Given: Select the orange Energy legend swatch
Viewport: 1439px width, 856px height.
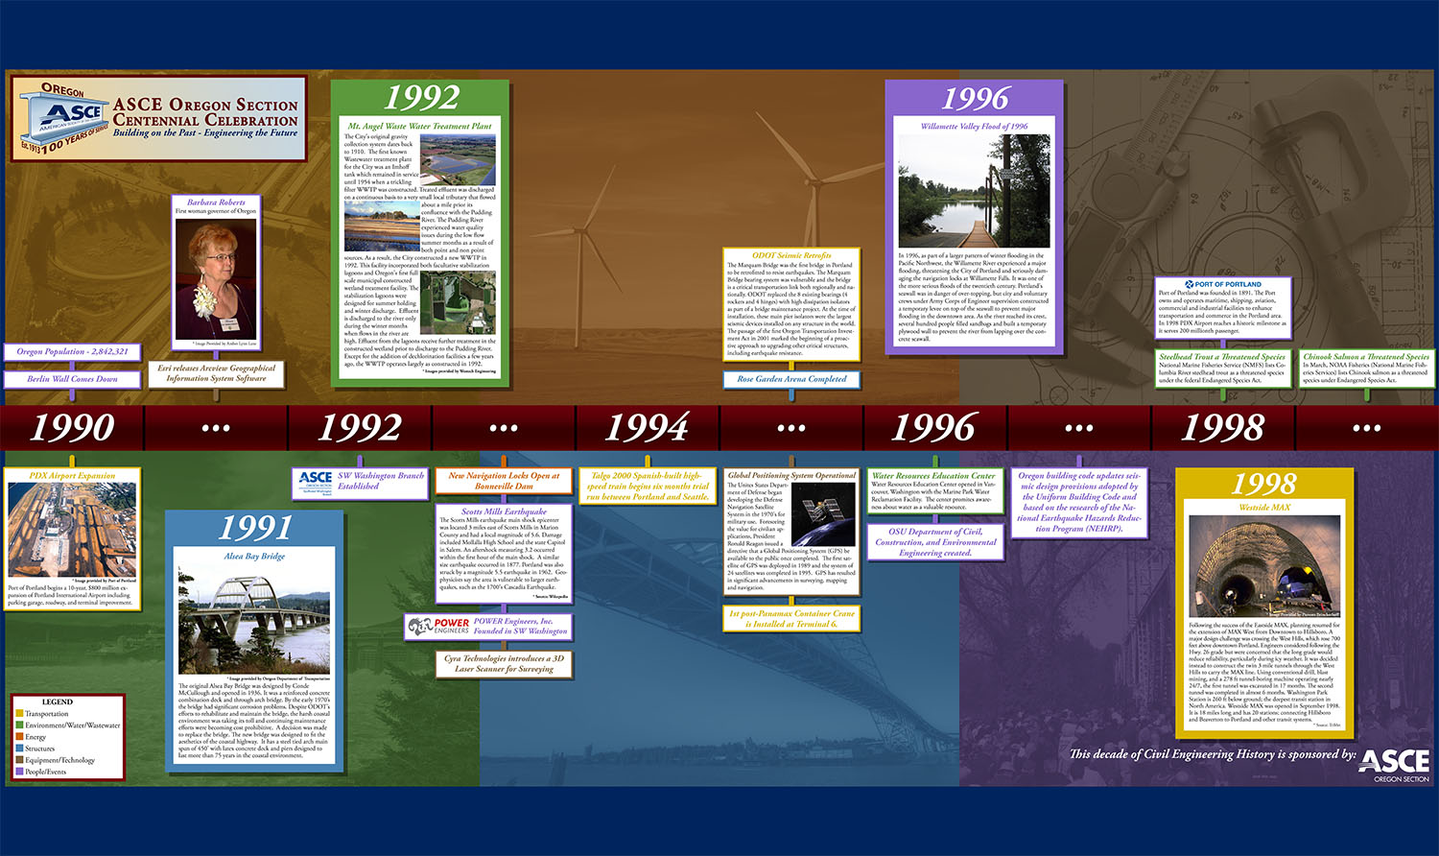Looking at the screenshot, I should point(19,737).
